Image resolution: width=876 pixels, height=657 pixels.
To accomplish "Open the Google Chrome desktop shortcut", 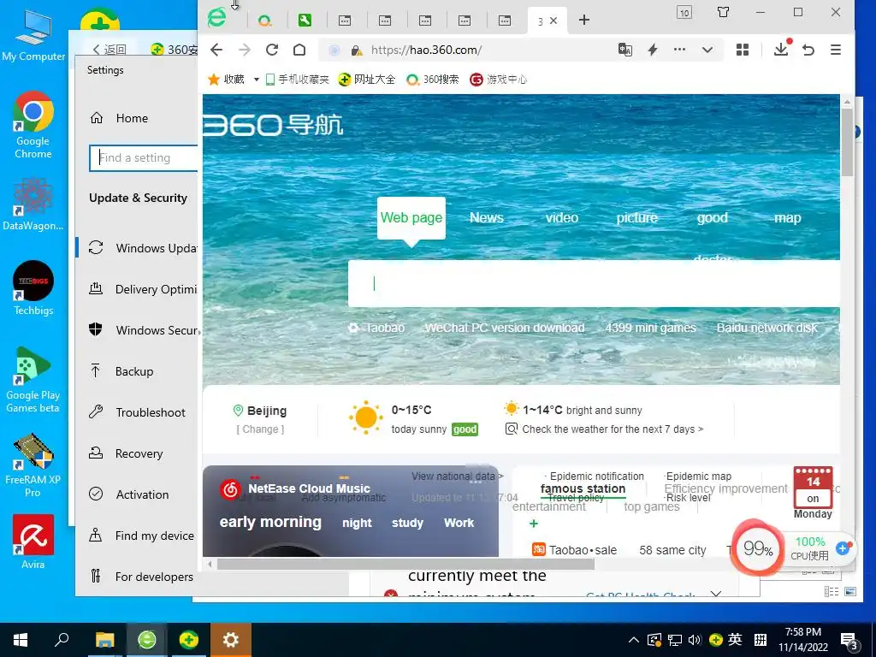I will [x=33, y=124].
